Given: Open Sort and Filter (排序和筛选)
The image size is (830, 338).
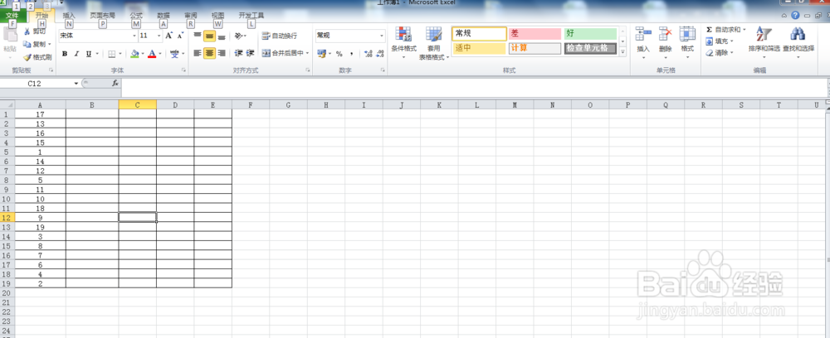Looking at the screenshot, I should 764,41.
